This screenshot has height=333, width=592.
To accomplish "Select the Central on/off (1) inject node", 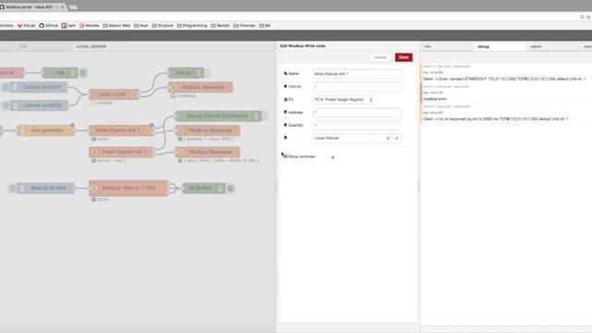I will pos(39,87).
